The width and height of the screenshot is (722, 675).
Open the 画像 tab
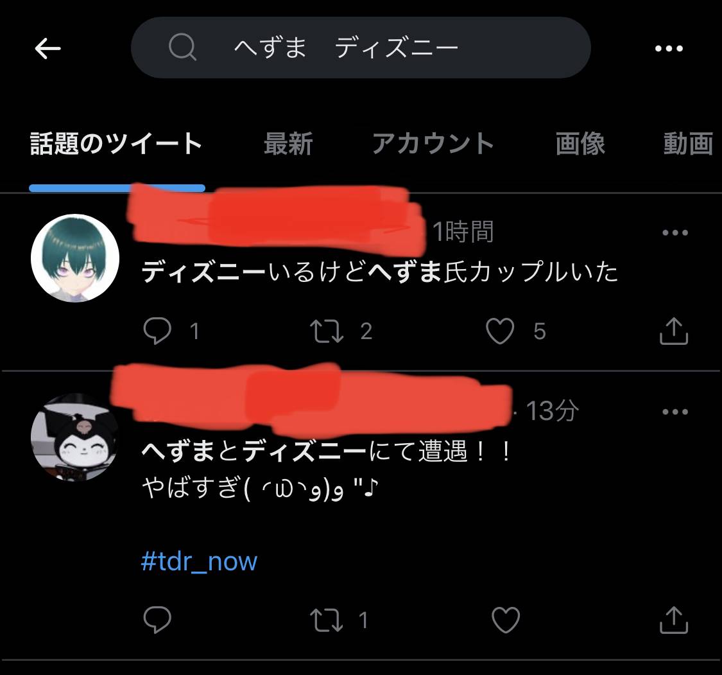[x=580, y=143]
